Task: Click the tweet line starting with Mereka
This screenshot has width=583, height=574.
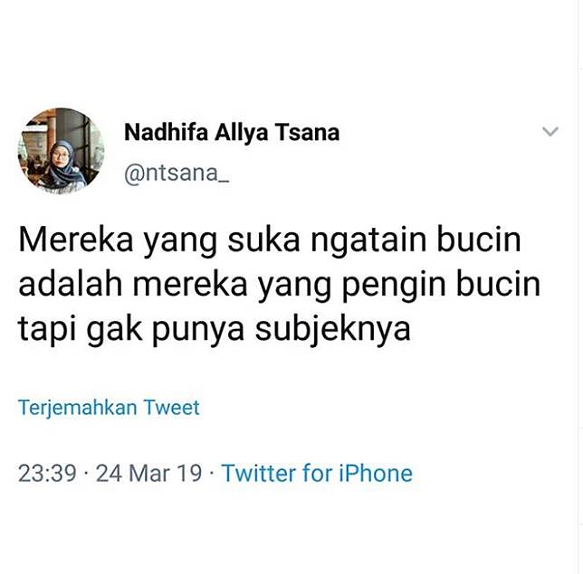Action: [x=270, y=241]
